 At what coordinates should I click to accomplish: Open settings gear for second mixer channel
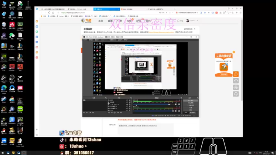tap(179, 111)
